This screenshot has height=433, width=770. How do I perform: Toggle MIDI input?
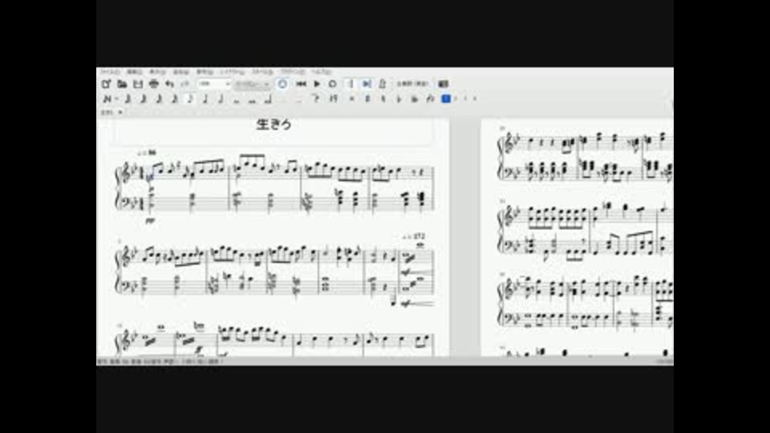point(282,84)
